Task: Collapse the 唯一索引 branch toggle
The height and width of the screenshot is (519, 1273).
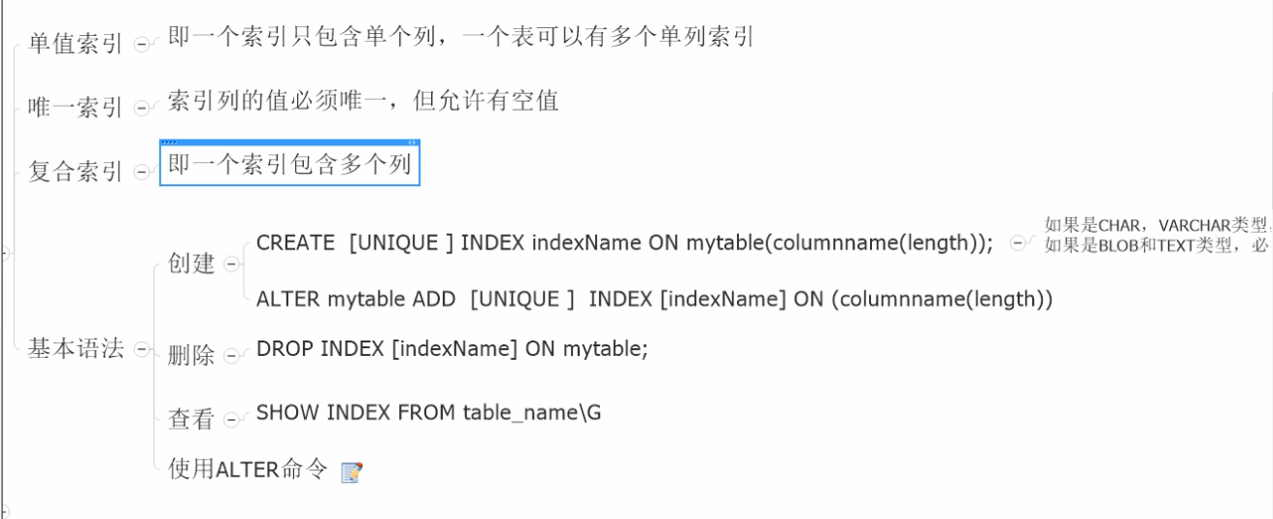Action: coord(142,108)
